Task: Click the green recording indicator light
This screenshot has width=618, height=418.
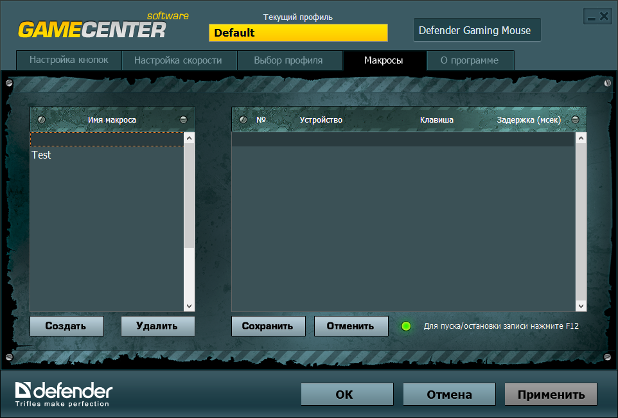Action: pos(406,326)
